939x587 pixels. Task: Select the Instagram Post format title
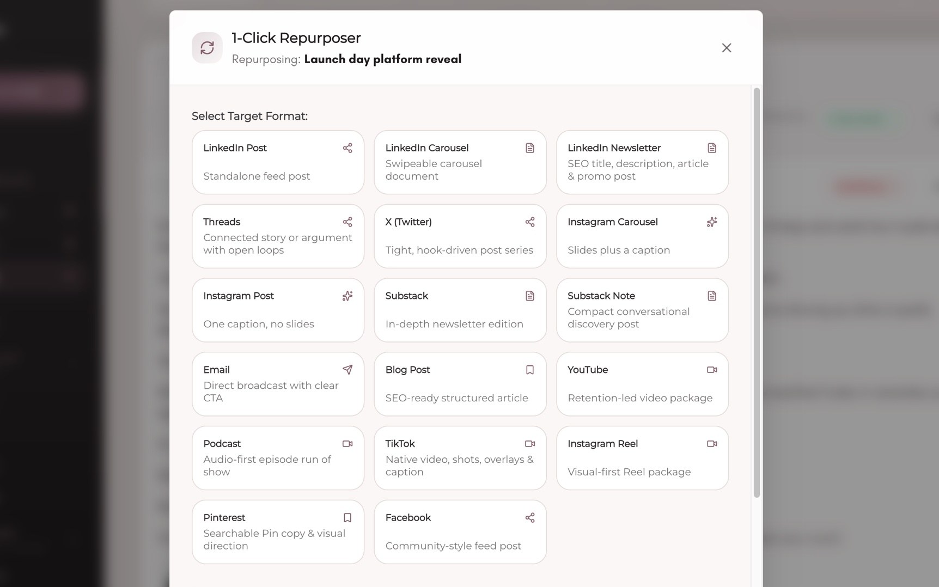[239, 296]
